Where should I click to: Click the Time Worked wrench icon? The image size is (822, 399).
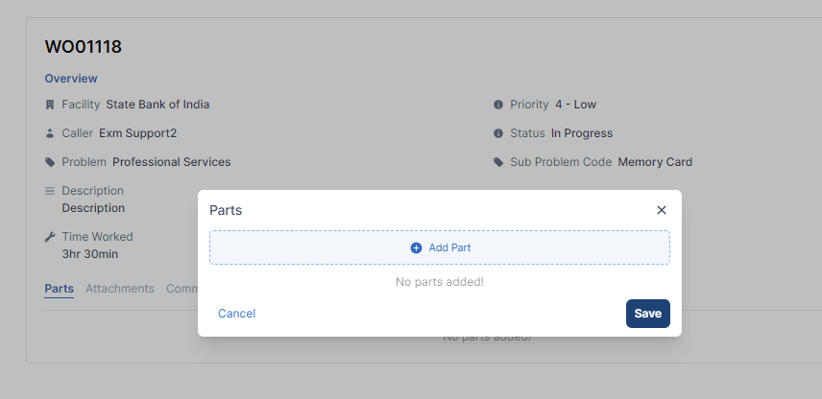(50, 237)
